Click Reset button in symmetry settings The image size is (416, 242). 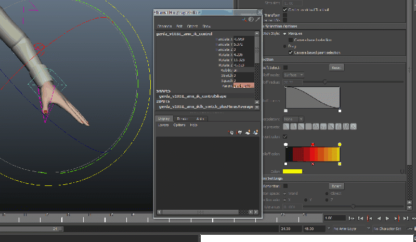(336, 186)
